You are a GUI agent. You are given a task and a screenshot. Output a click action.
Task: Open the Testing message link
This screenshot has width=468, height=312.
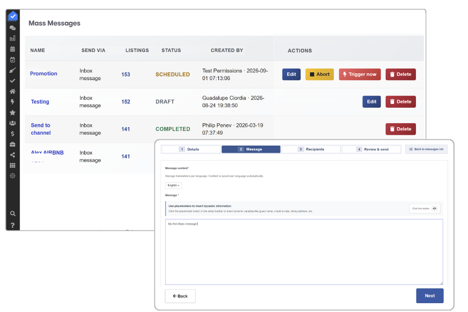(40, 101)
